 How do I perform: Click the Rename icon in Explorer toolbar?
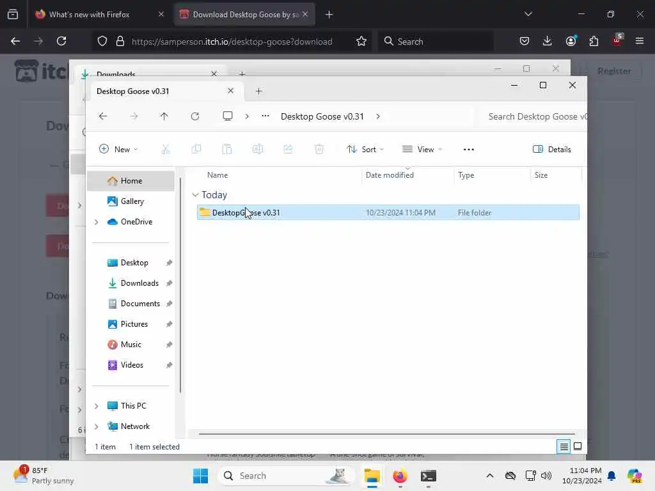258,149
